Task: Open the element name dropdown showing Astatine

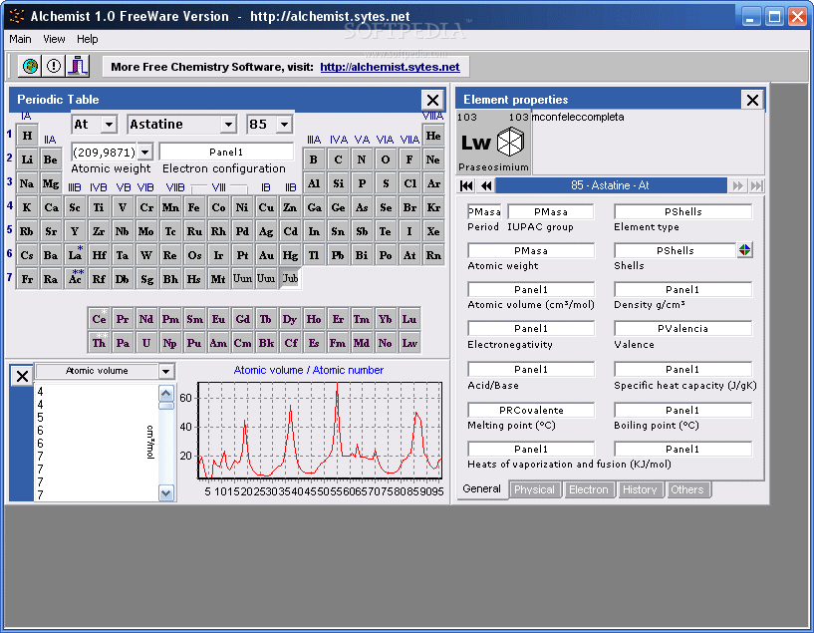Action: (228, 124)
